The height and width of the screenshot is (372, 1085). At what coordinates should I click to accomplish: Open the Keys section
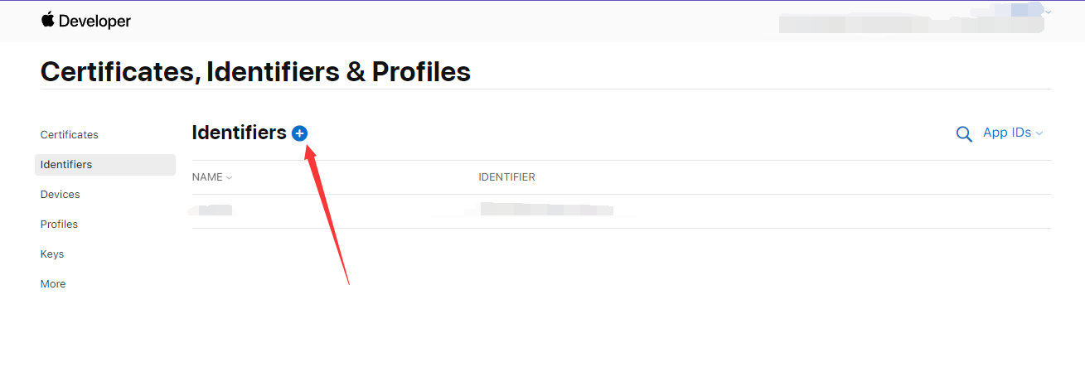52,254
